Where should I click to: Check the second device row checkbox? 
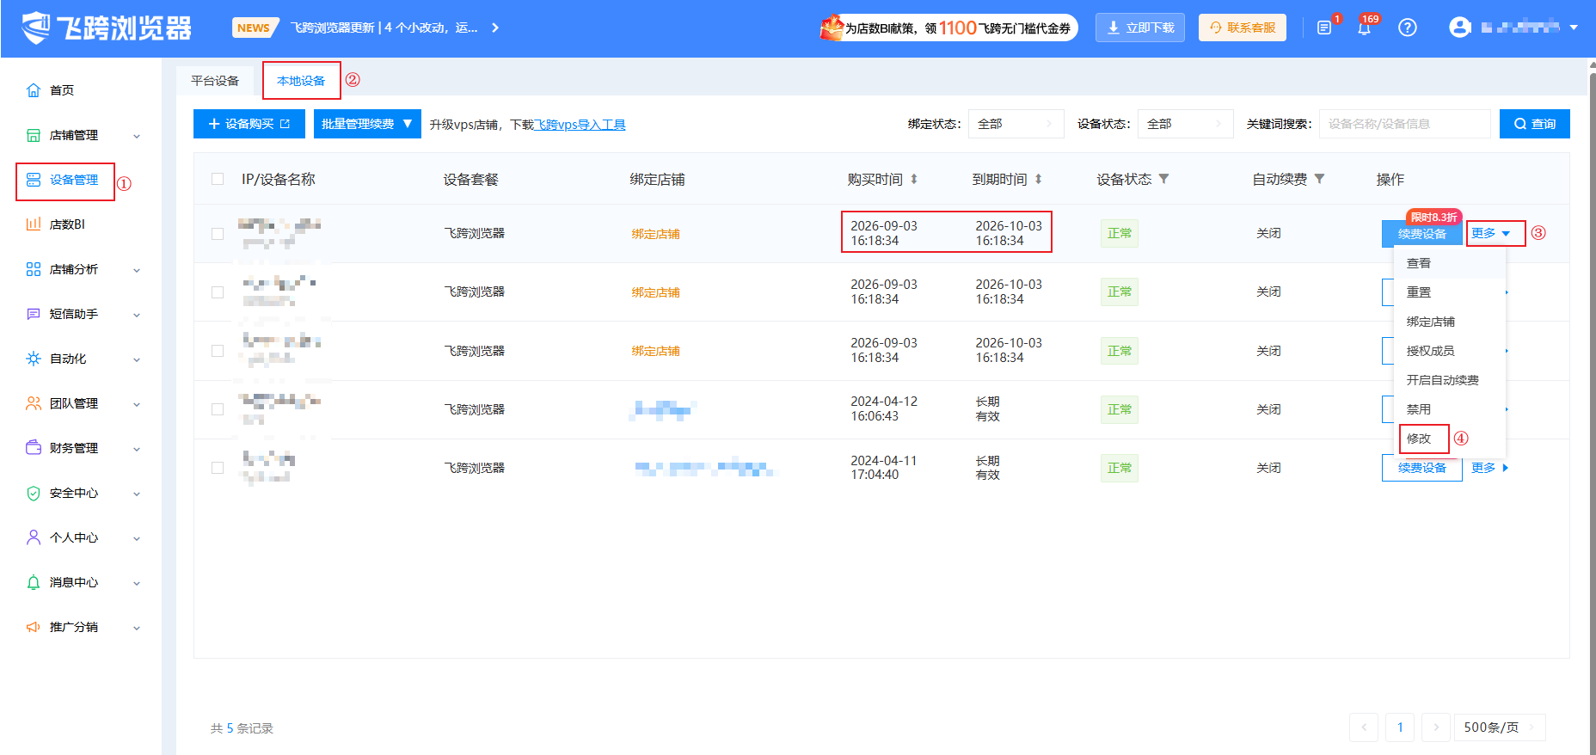tap(218, 292)
